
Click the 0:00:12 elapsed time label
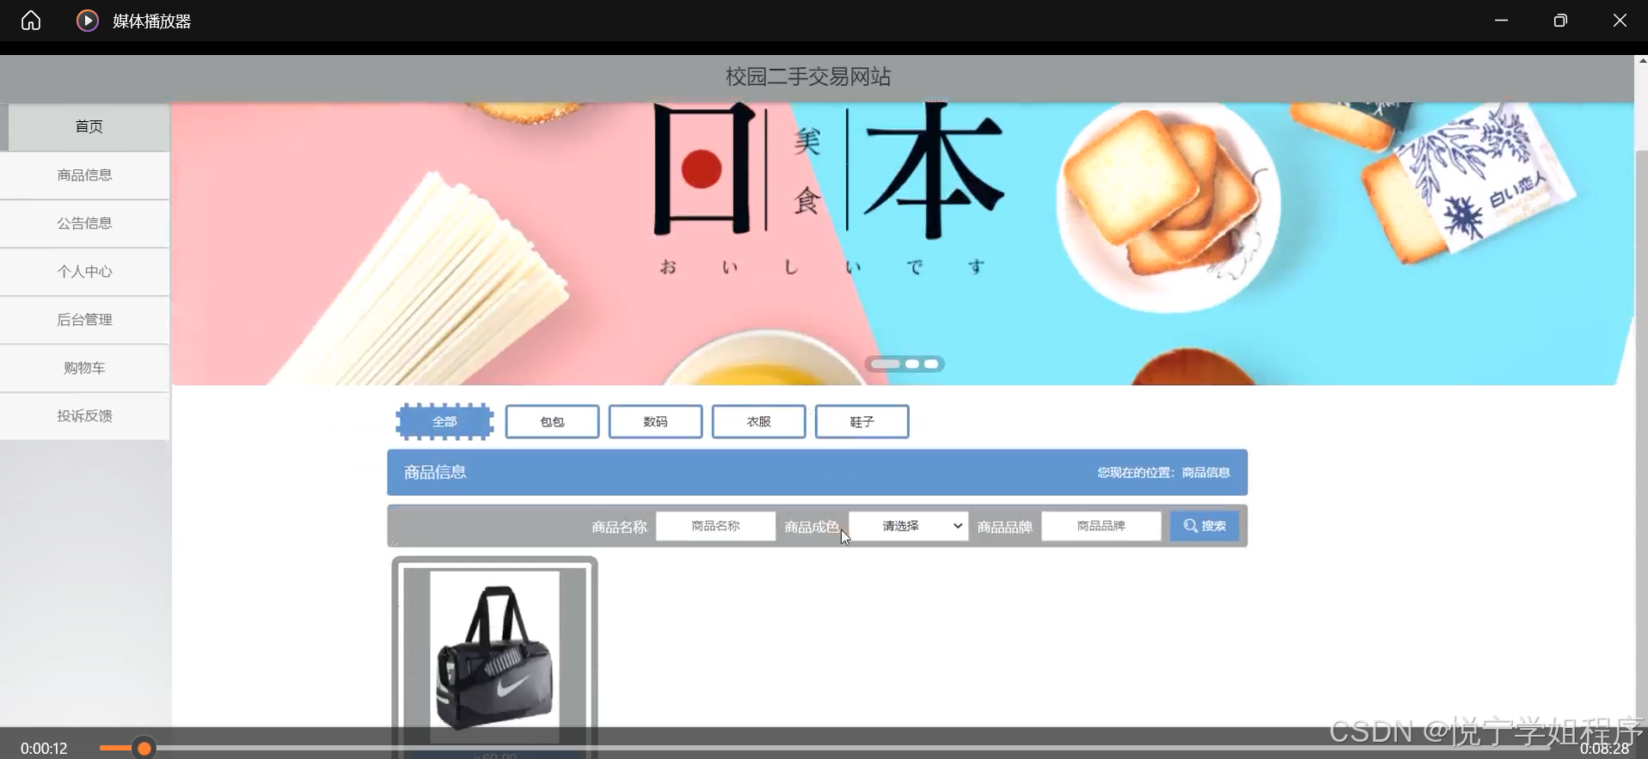tap(44, 749)
